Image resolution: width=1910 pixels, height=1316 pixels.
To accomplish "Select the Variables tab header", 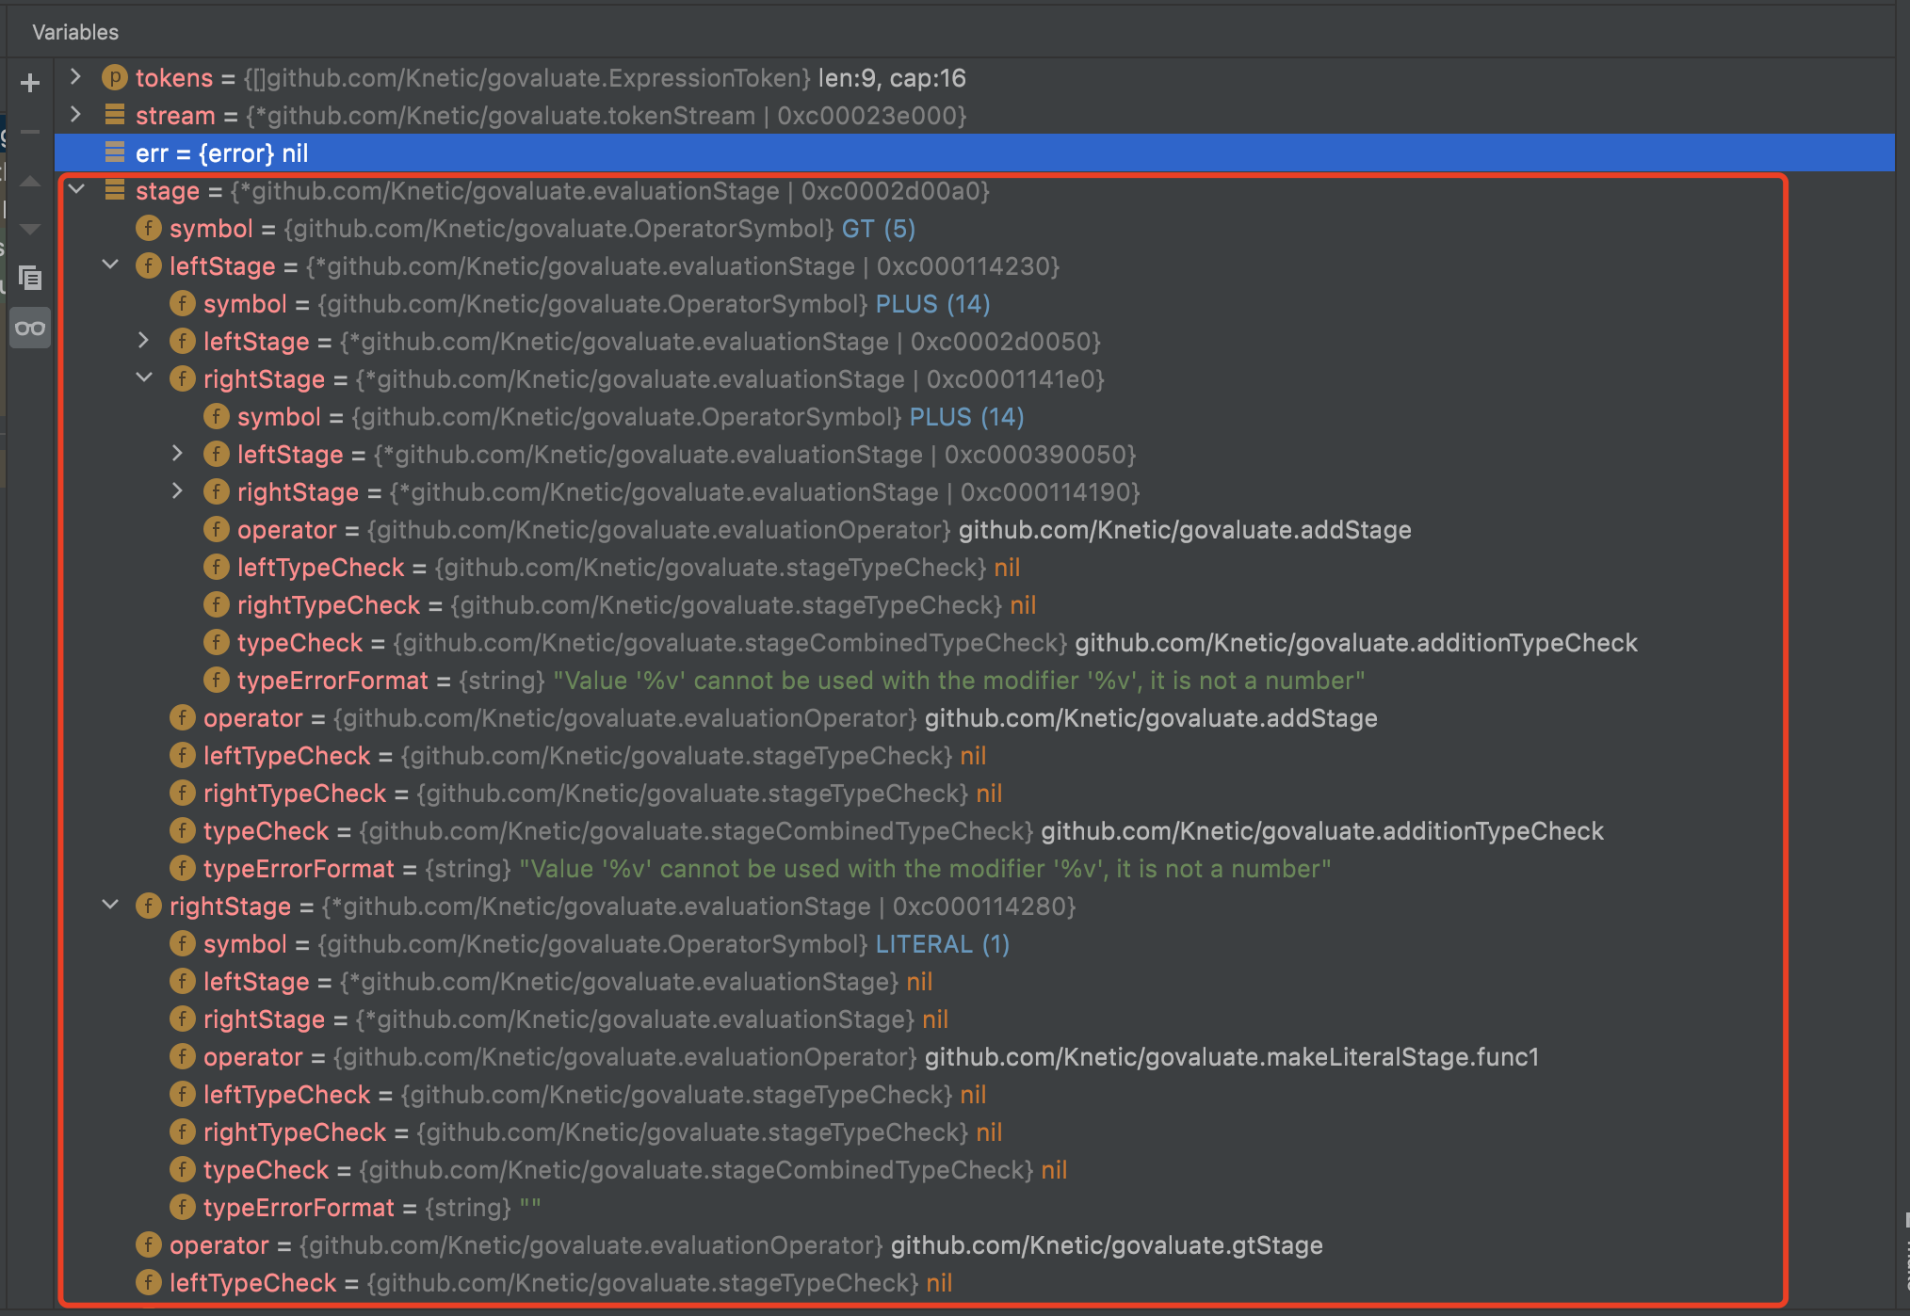I will (x=75, y=32).
